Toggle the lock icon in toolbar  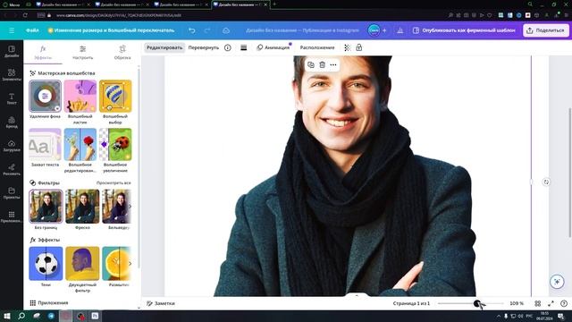coord(359,47)
